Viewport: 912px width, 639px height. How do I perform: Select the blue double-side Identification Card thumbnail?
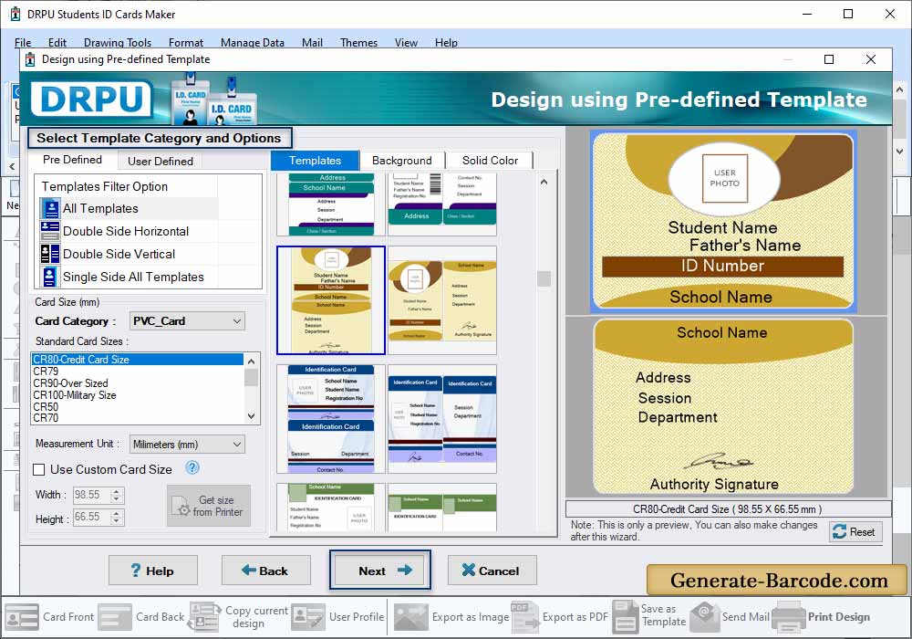click(442, 419)
